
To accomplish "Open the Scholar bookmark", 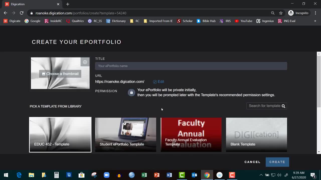I will point(185,21).
